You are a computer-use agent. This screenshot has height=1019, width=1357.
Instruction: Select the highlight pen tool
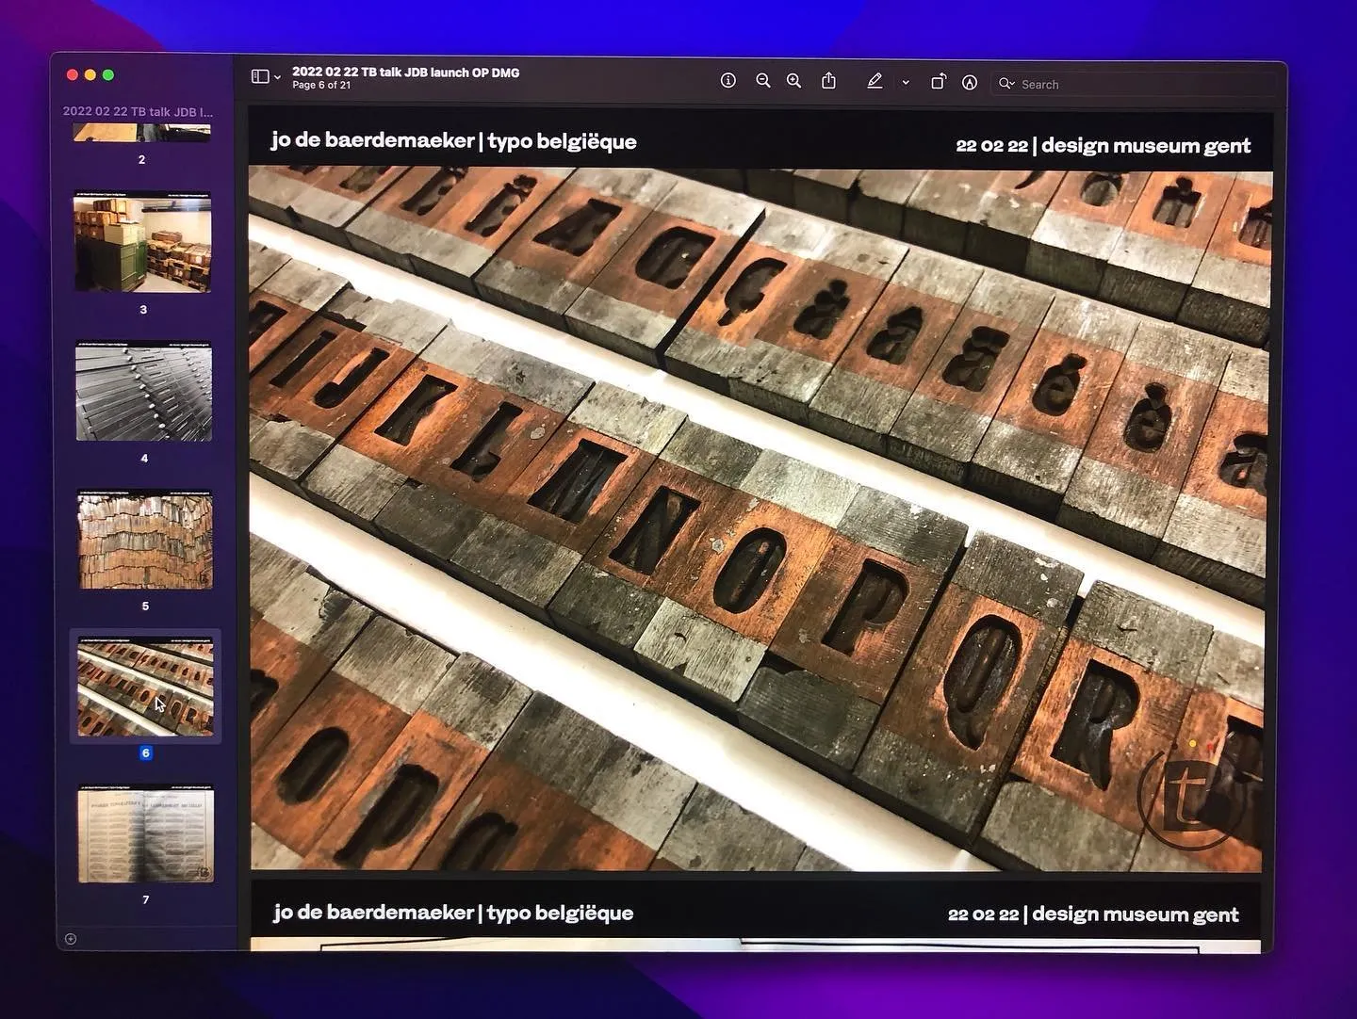tap(875, 82)
